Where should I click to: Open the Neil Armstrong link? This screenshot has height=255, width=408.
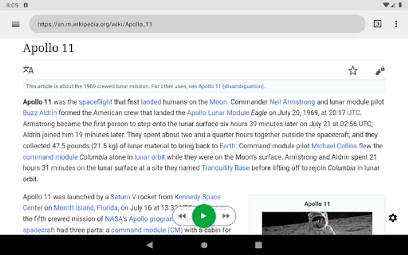(292, 102)
